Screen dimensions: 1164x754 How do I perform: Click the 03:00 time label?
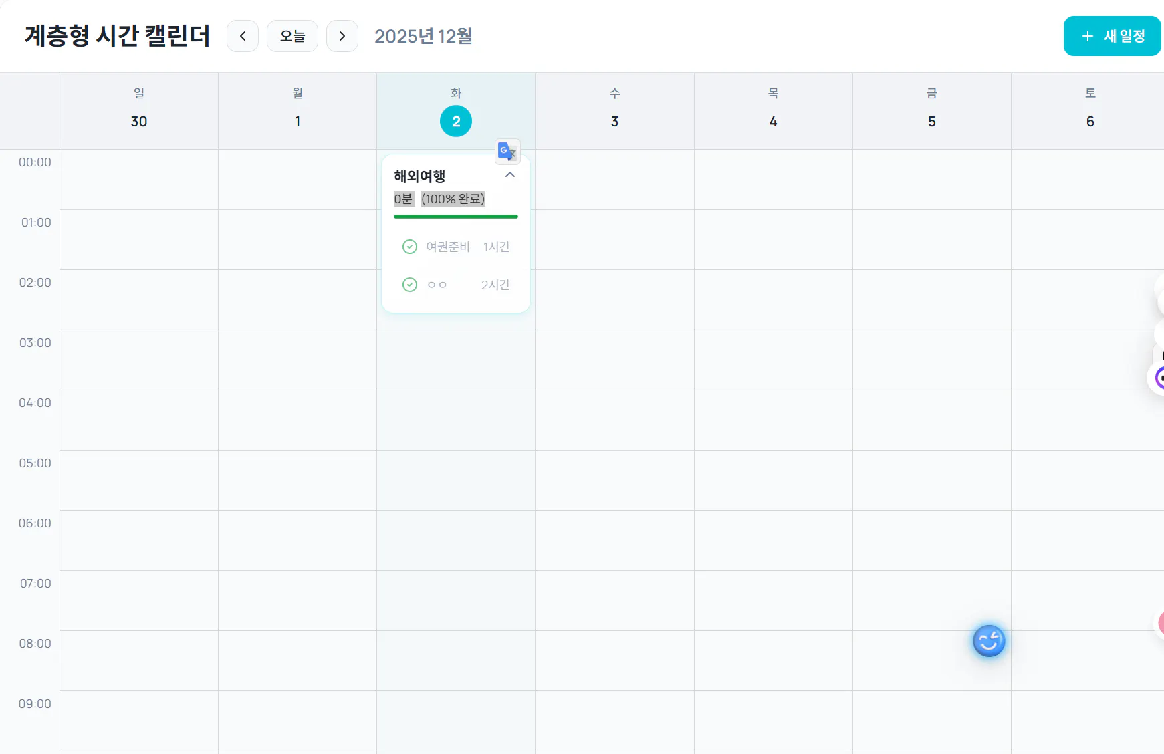coord(35,343)
